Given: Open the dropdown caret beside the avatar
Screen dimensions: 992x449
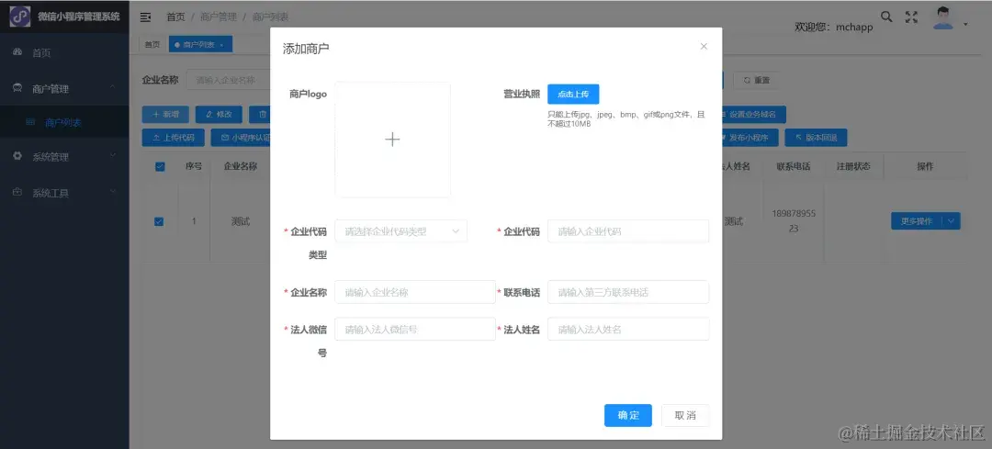Looking at the screenshot, I should pos(965,25).
